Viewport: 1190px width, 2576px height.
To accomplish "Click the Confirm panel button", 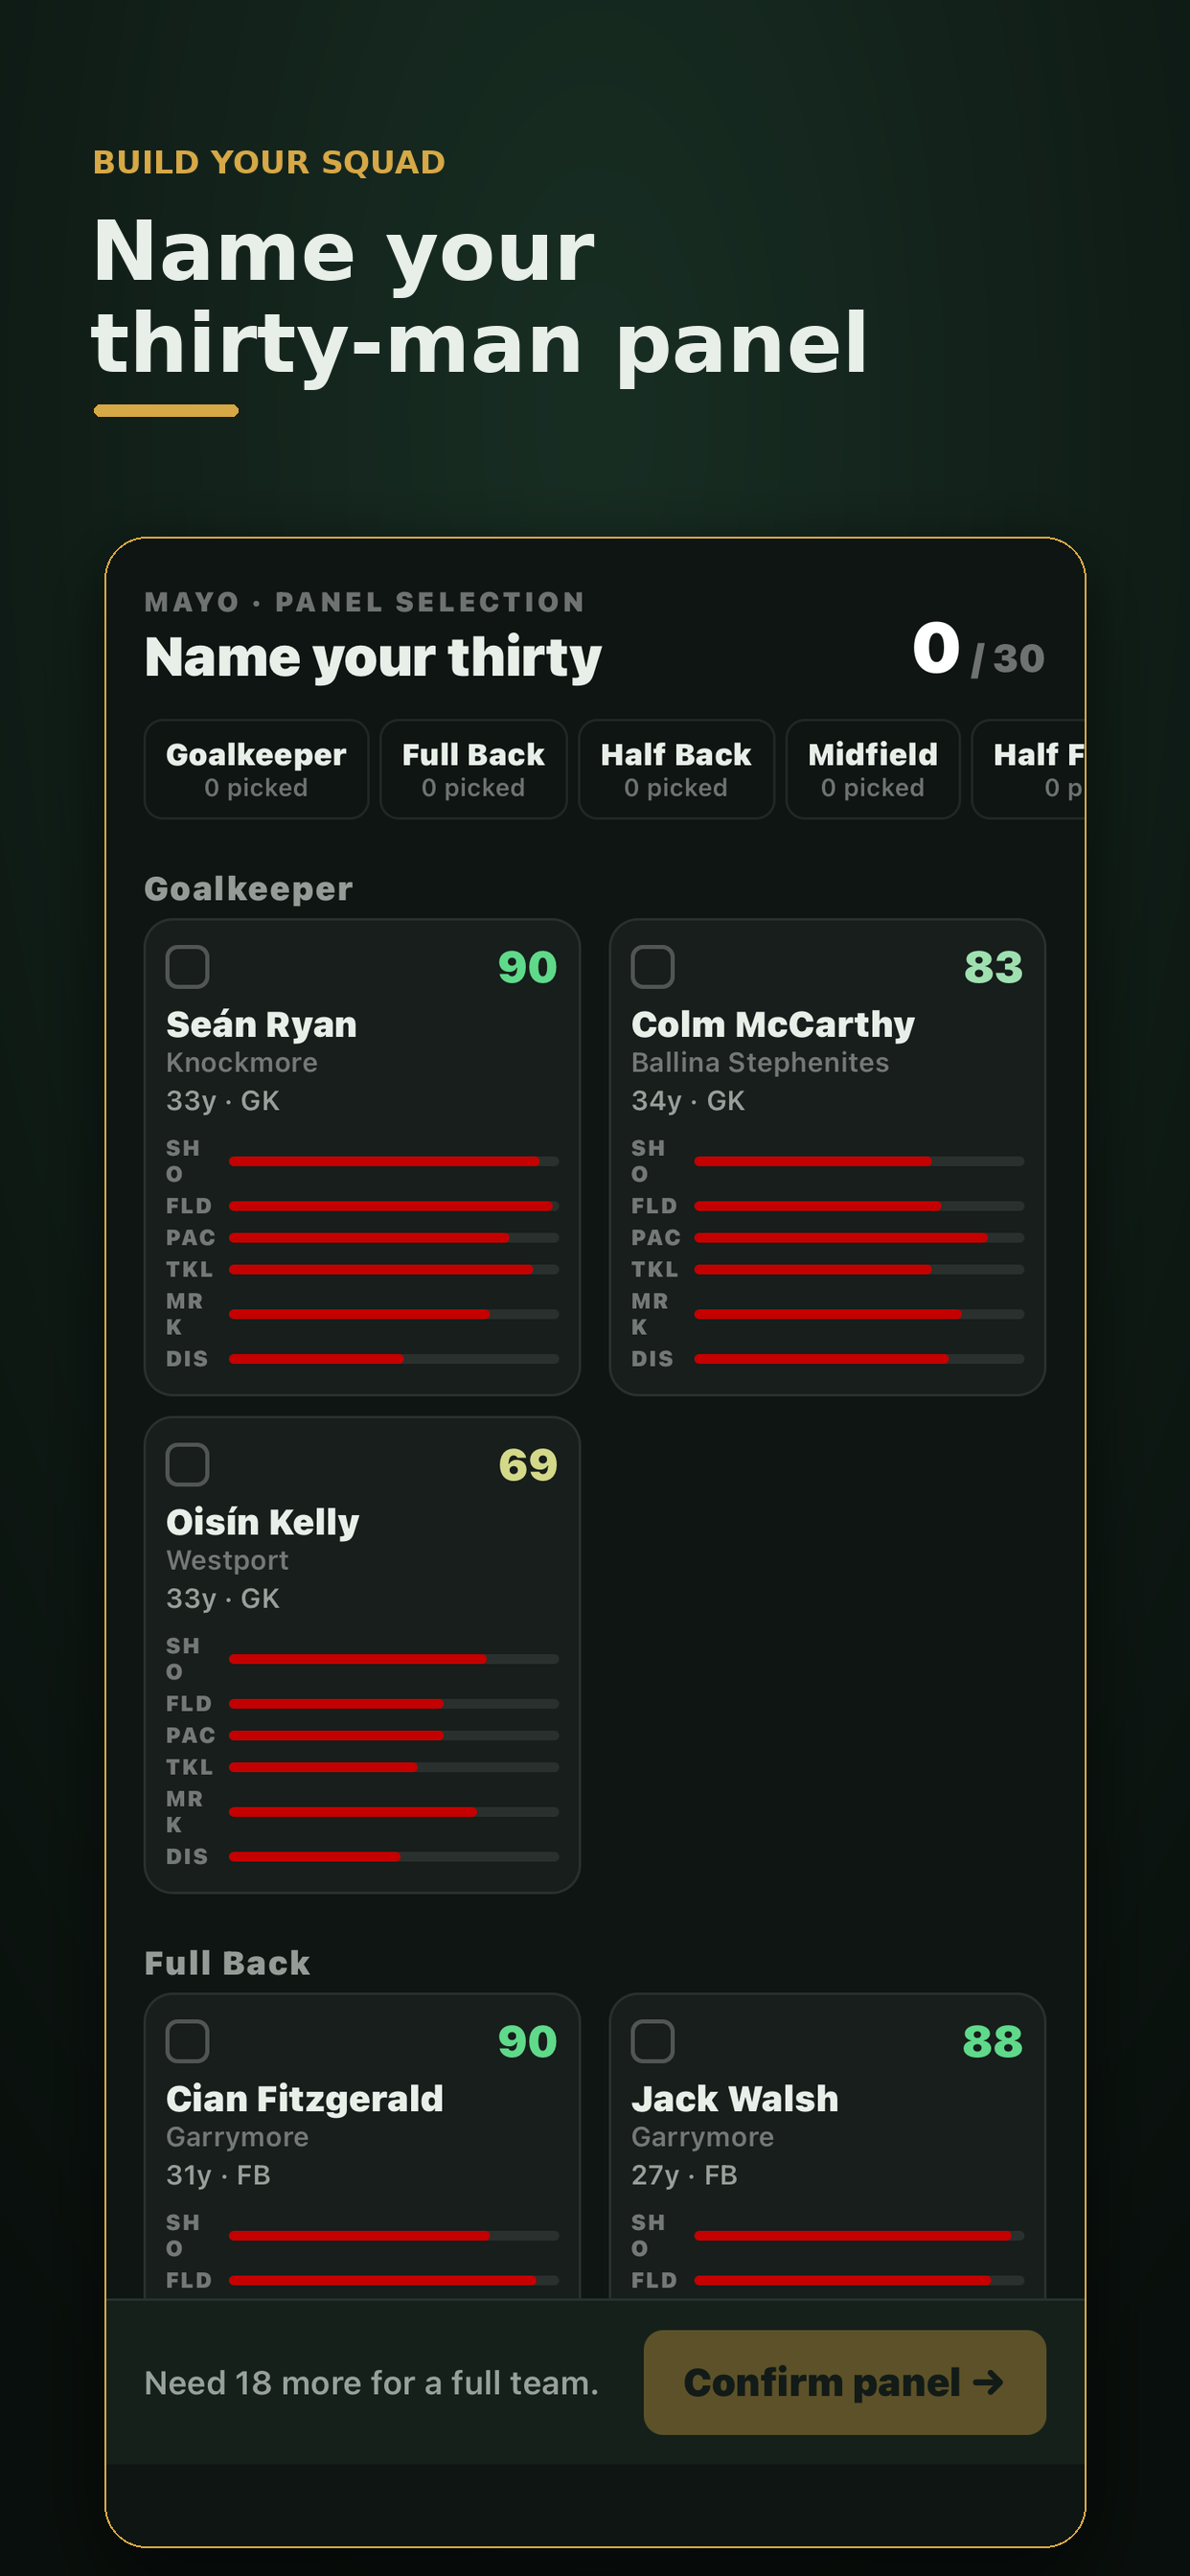I will [x=845, y=2382].
